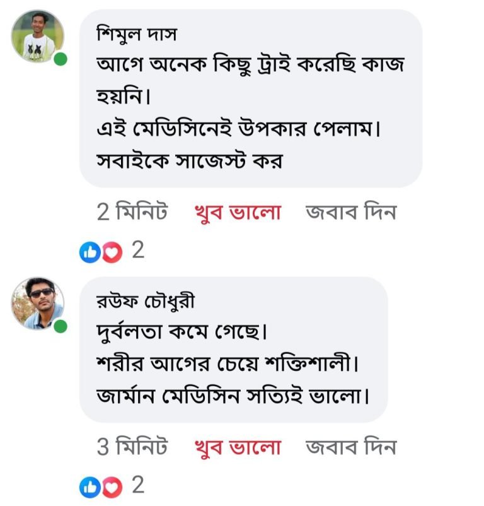Image resolution: width=484 pixels, height=506 pixels.
Task: View reaction count below রউফ চৌধুরী comment
Action: (x=138, y=486)
